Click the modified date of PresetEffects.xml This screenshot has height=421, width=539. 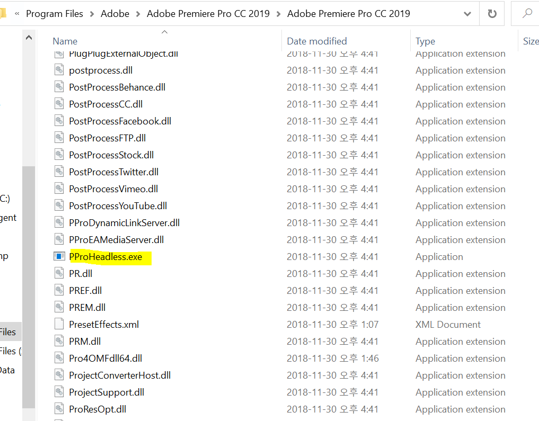point(332,324)
